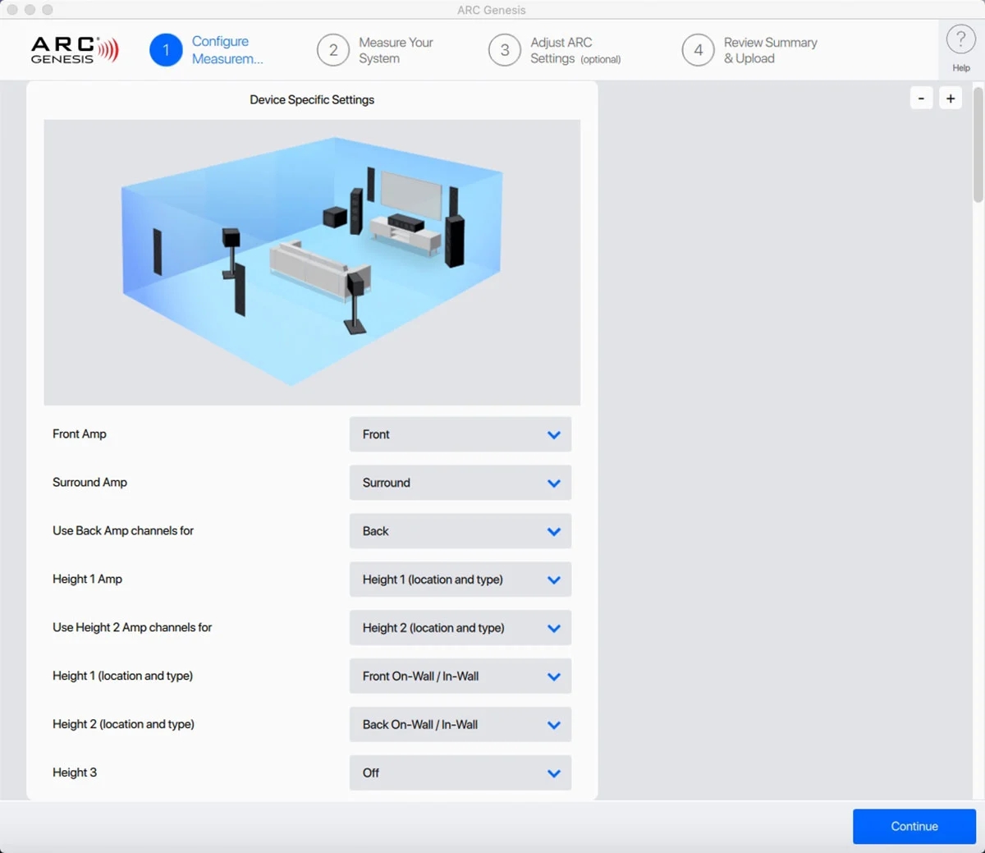Screen dimensions: 985x853
Task: Expand the Height 3 Off dropdown
Action: pos(460,773)
